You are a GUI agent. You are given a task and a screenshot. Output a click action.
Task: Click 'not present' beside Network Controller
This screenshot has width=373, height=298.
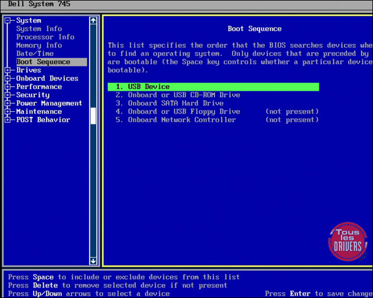[x=292, y=120]
